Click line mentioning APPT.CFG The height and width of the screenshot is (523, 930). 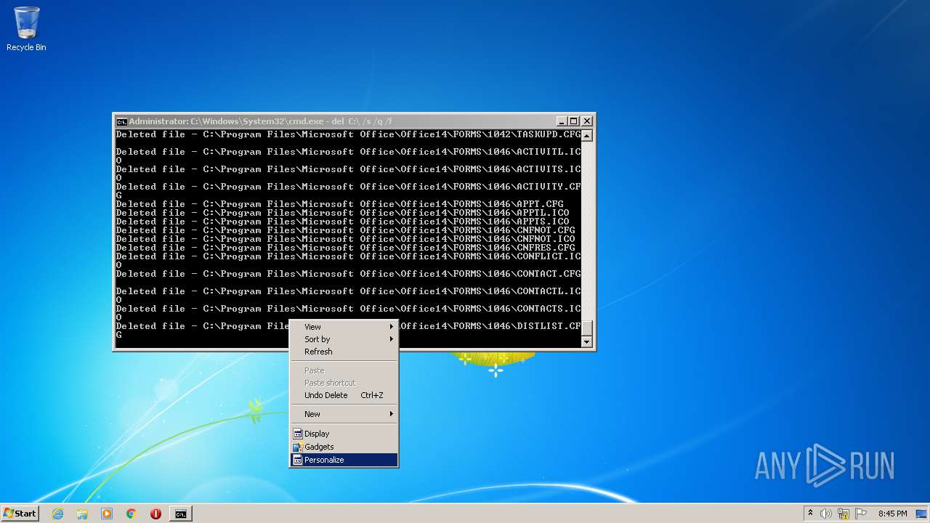tap(340, 204)
